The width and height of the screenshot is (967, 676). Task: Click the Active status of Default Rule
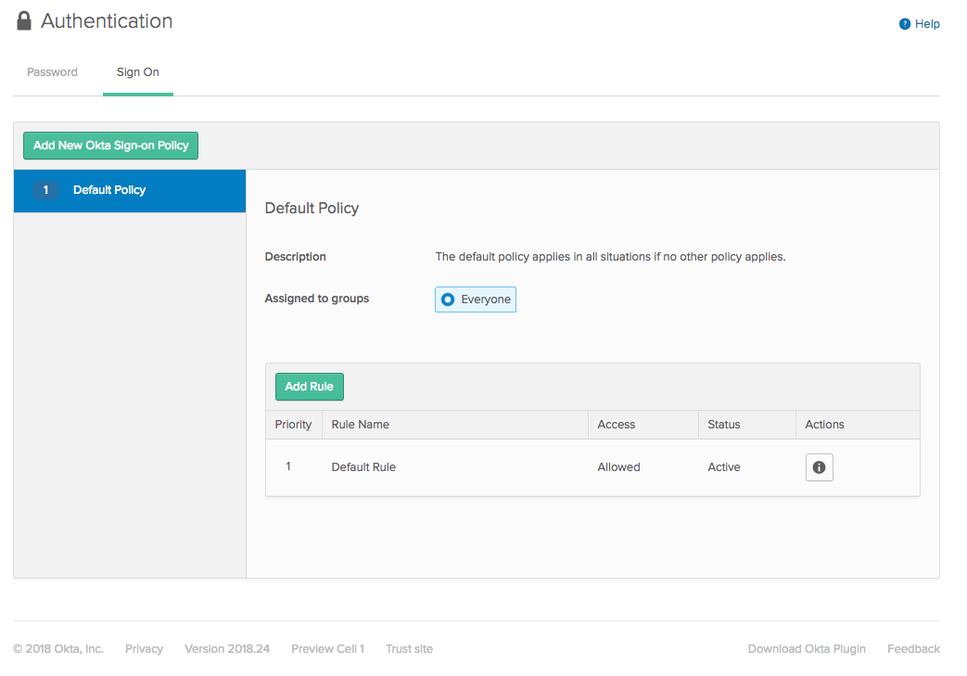coord(724,467)
